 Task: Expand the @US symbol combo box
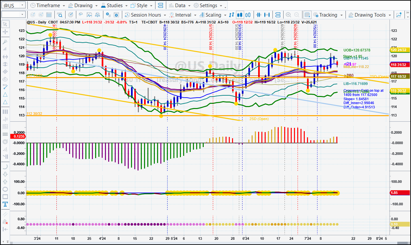(22, 6)
